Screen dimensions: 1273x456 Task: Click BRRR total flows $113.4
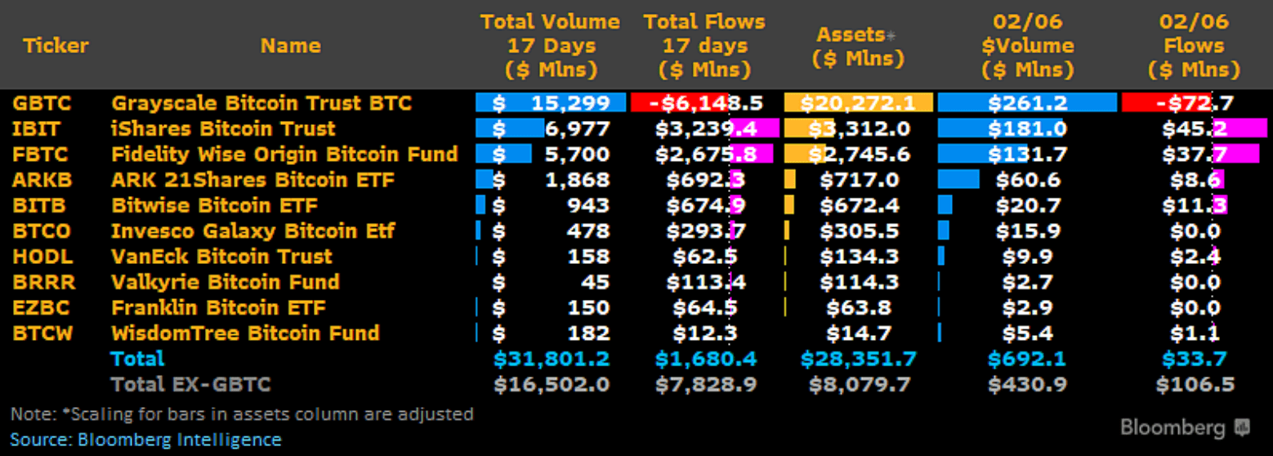point(706,282)
